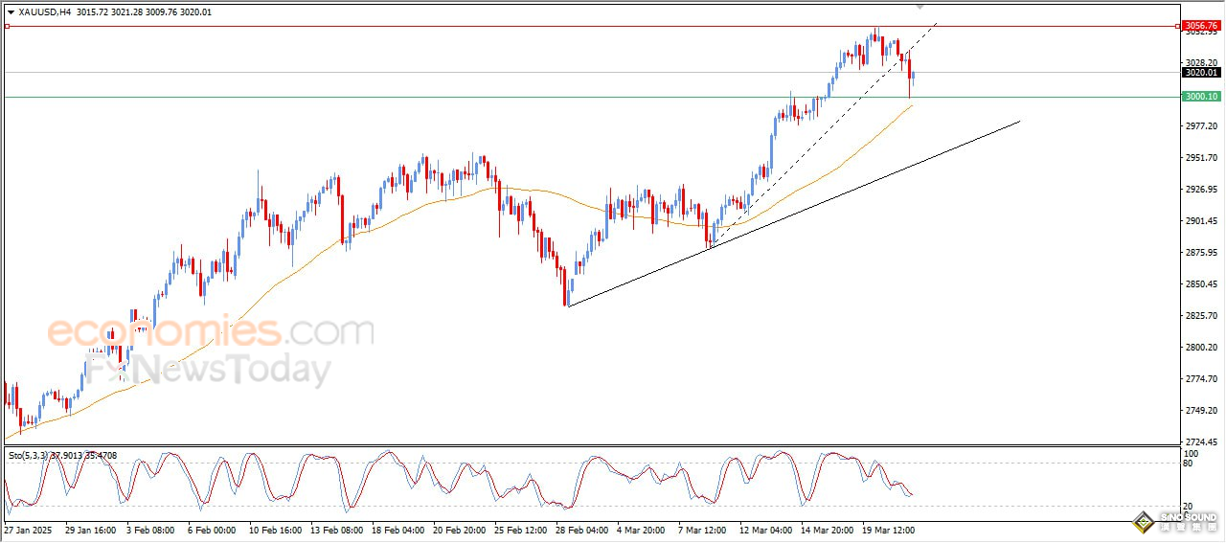Viewport: 1226px width, 543px height.
Task: Click the Sino Sound logo icon
Action: [x=1141, y=523]
